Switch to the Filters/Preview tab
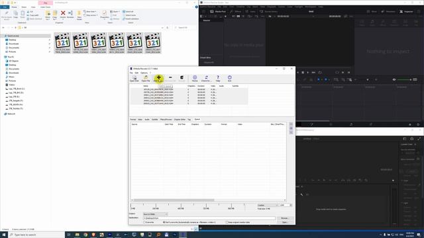Viewport: 424px width, 238px height. 166,119
